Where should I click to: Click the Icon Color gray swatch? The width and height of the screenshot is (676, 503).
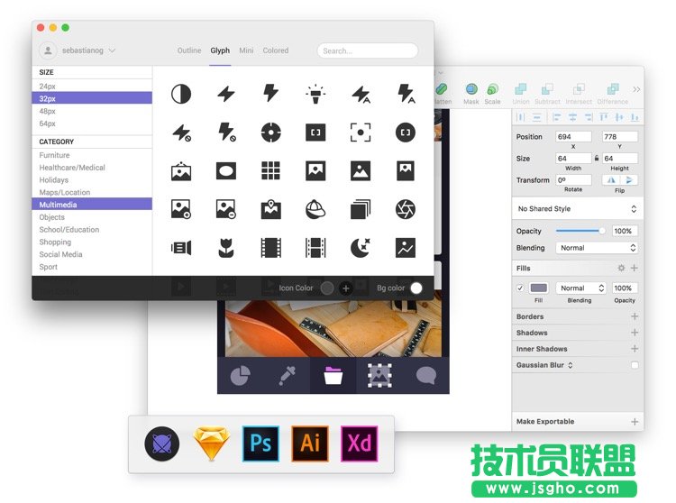(327, 288)
